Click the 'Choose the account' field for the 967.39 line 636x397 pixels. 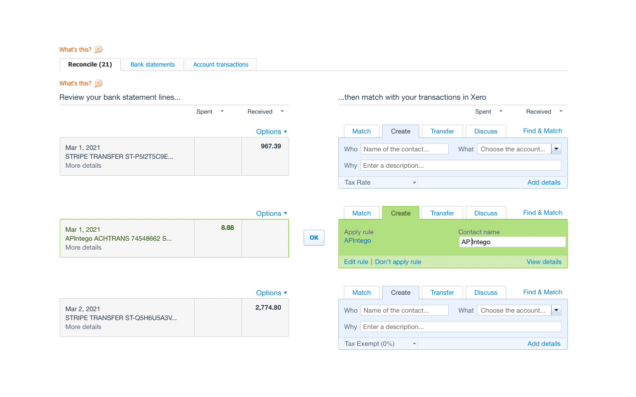(514, 149)
